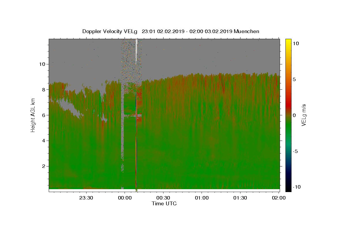Screen dimensions: 346x230
Task: Click the 'Time UTC' axis label
Action: 164,204
